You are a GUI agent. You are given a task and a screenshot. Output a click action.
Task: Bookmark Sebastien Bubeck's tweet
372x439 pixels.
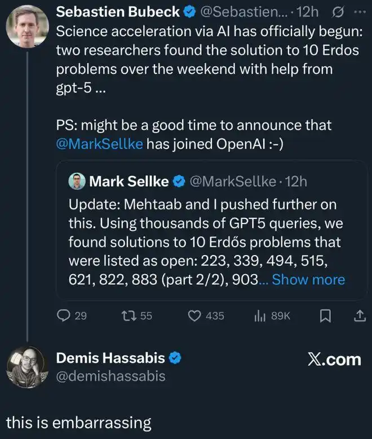[x=325, y=316]
